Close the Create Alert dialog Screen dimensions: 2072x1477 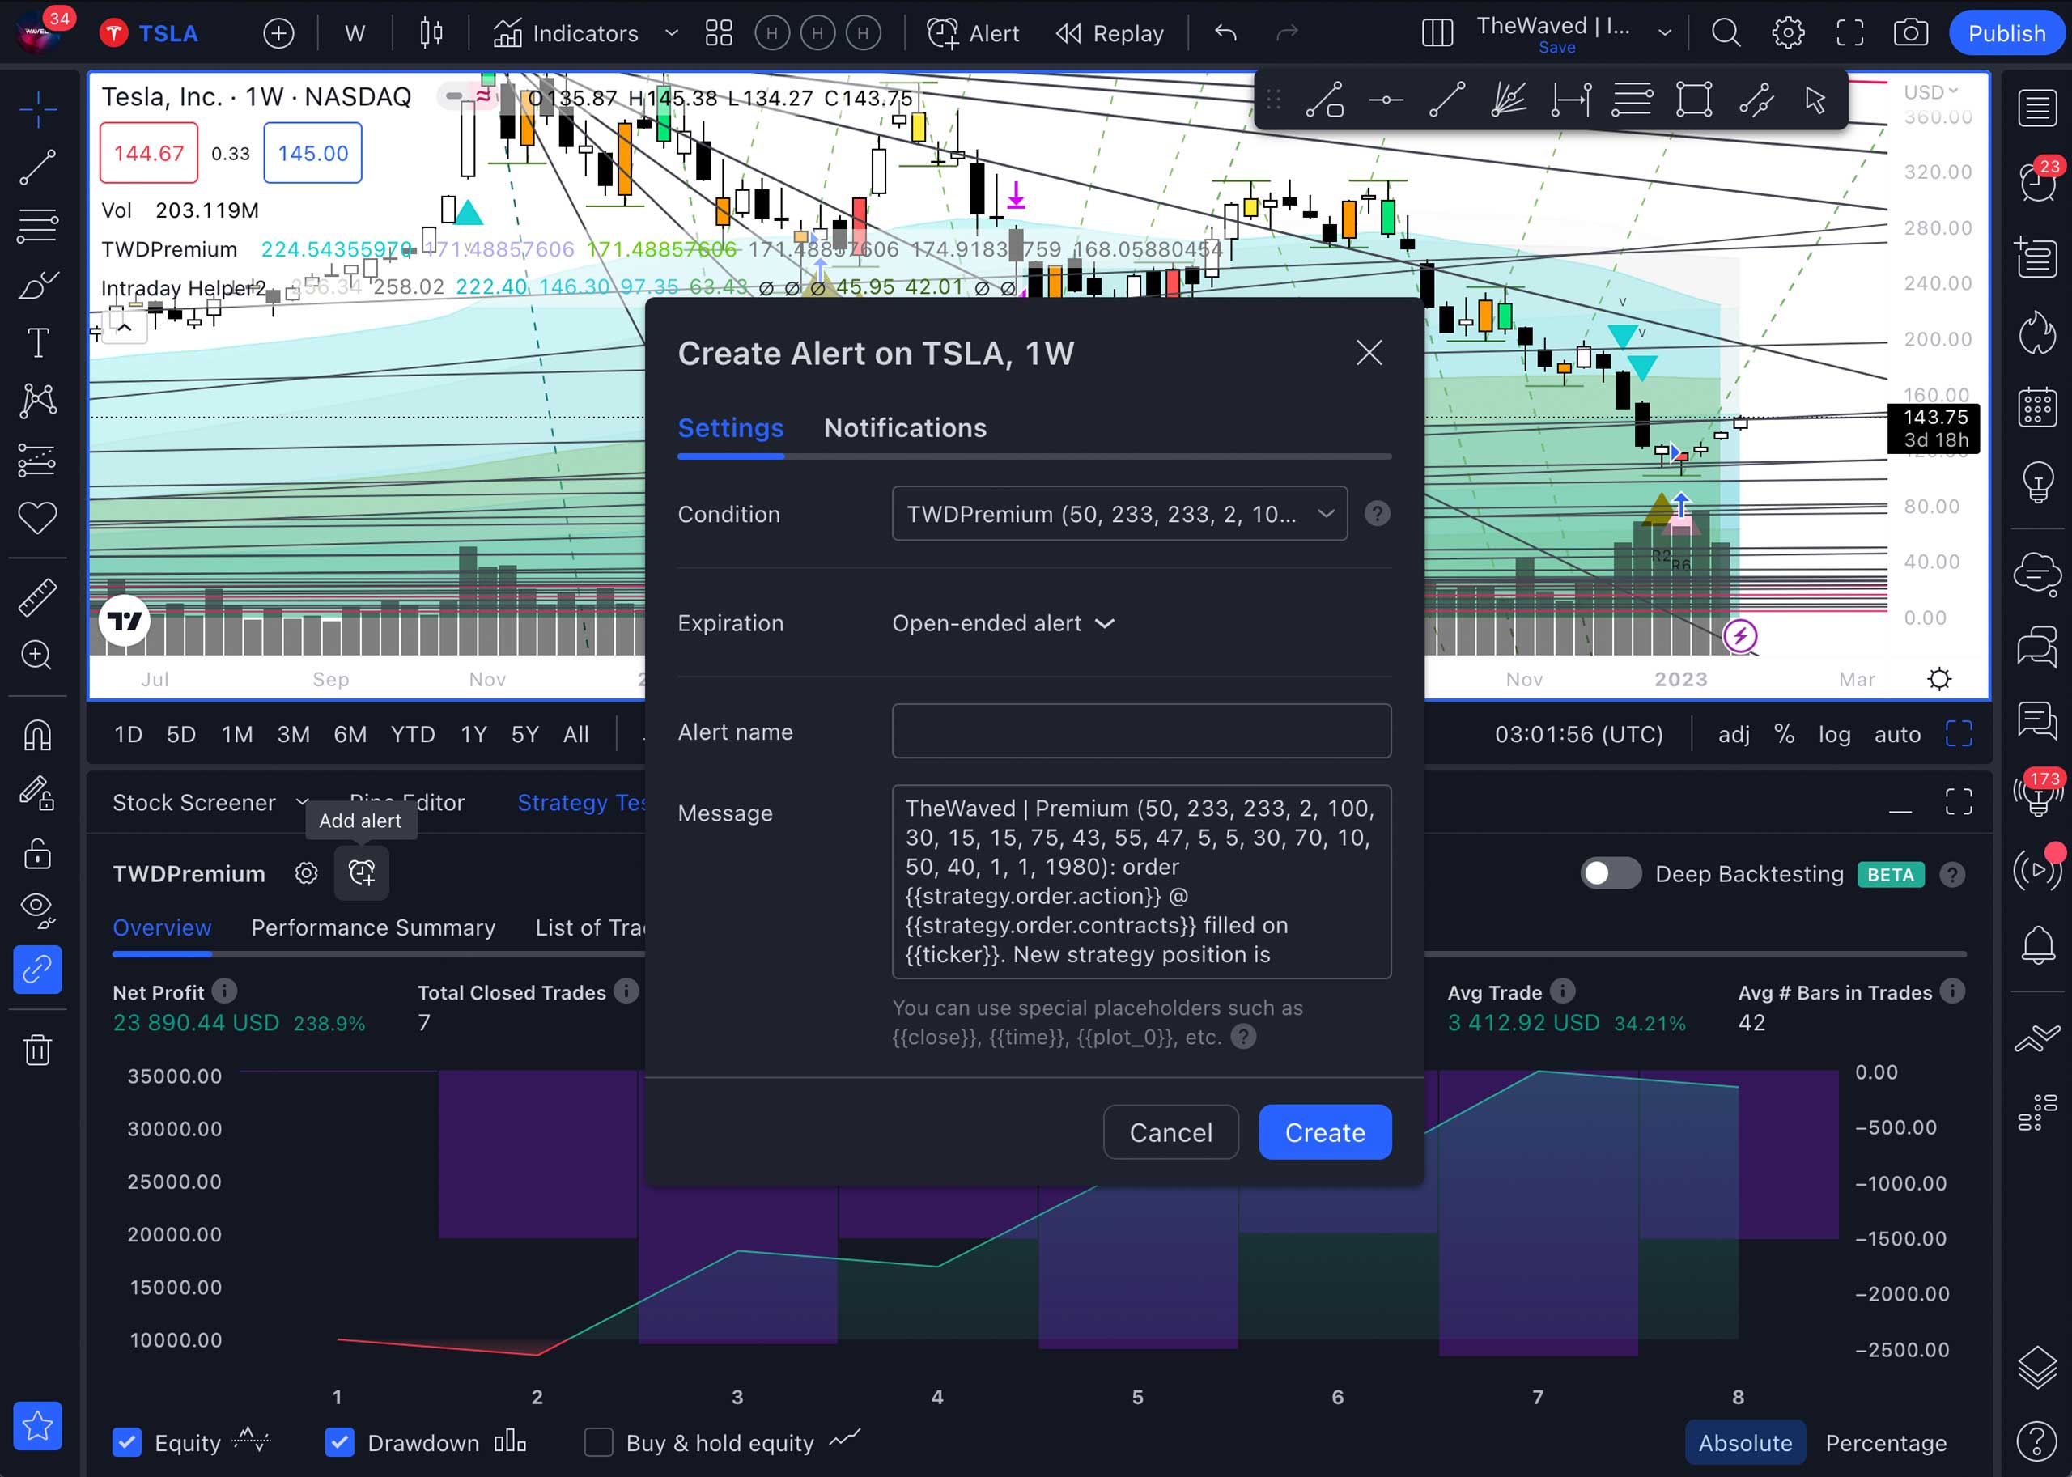[x=1369, y=353]
